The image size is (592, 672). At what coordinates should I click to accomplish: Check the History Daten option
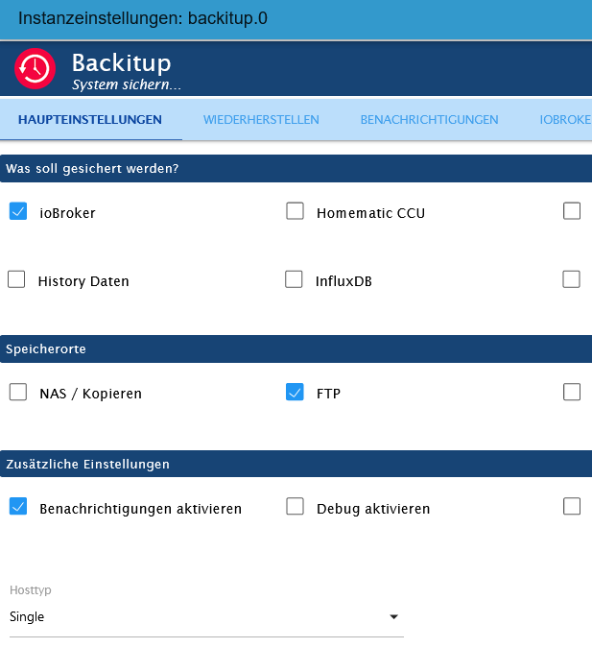(x=16, y=279)
